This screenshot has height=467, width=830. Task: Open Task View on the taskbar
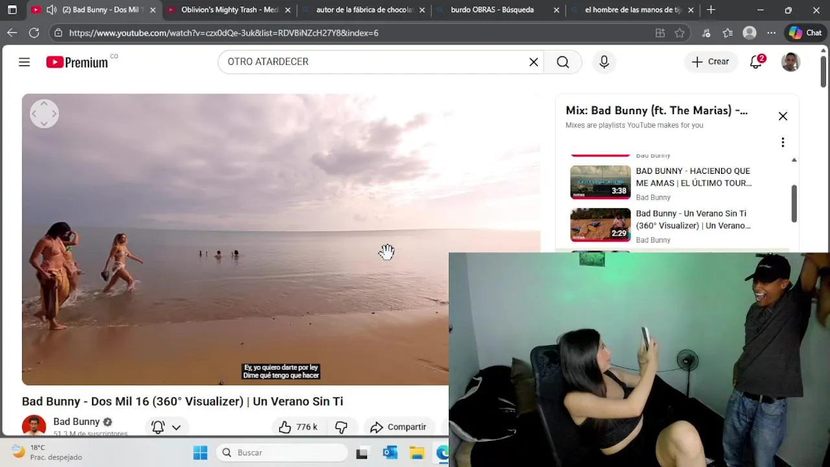point(362,453)
